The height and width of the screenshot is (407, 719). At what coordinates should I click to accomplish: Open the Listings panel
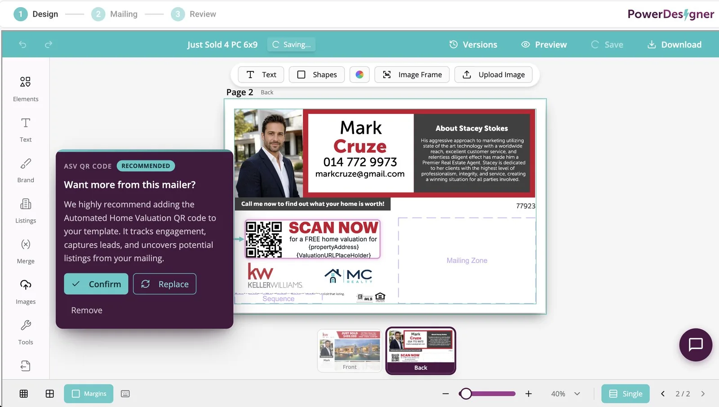26,210
